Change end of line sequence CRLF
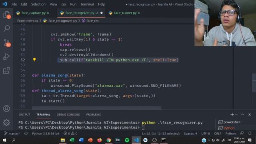Image resolution: width=256 pixels, height=144 pixels. (217, 134)
